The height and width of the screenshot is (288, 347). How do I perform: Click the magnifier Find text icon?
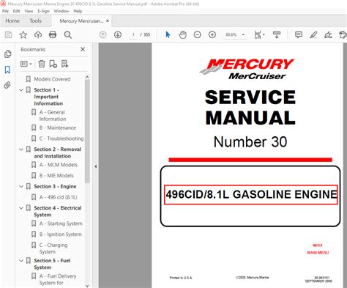[x=68, y=35]
